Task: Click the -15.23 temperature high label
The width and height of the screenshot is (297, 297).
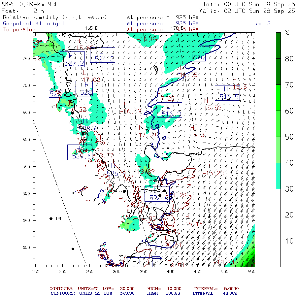Action: pyautogui.click(x=215, y=173)
